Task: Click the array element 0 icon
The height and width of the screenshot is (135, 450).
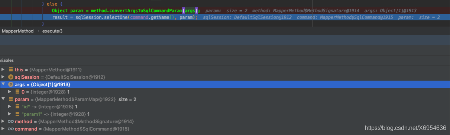Action: click(17, 92)
